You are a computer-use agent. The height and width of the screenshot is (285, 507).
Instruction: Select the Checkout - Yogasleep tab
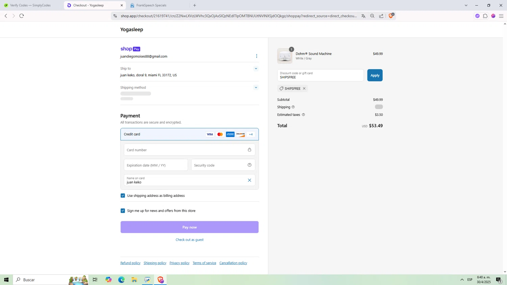pyautogui.click(x=89, y=5)
